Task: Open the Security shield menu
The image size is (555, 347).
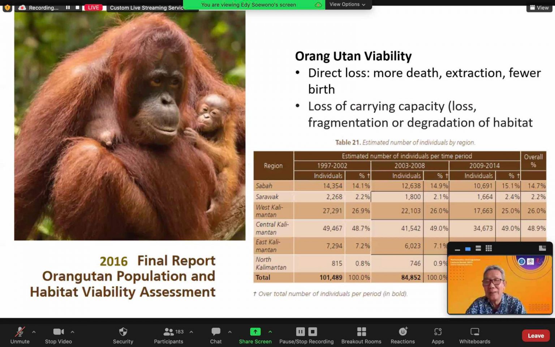Action: [123, 335]
